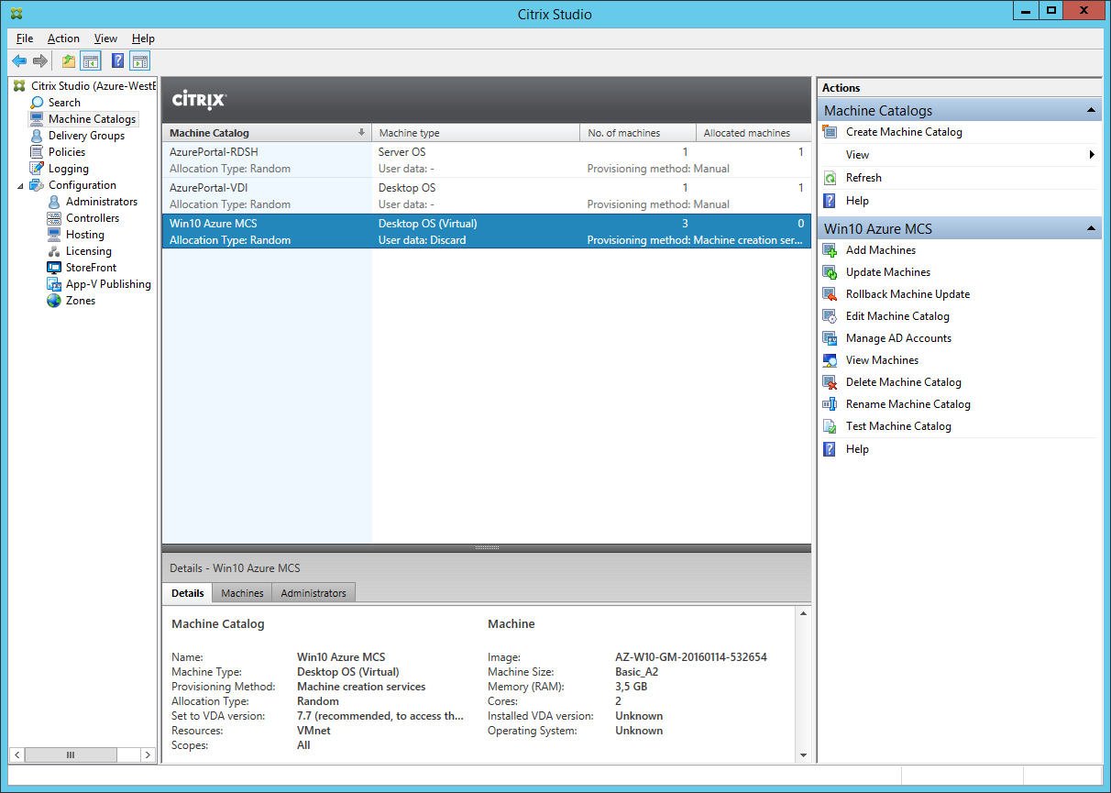Collapse the Configuration tree node

20,185
